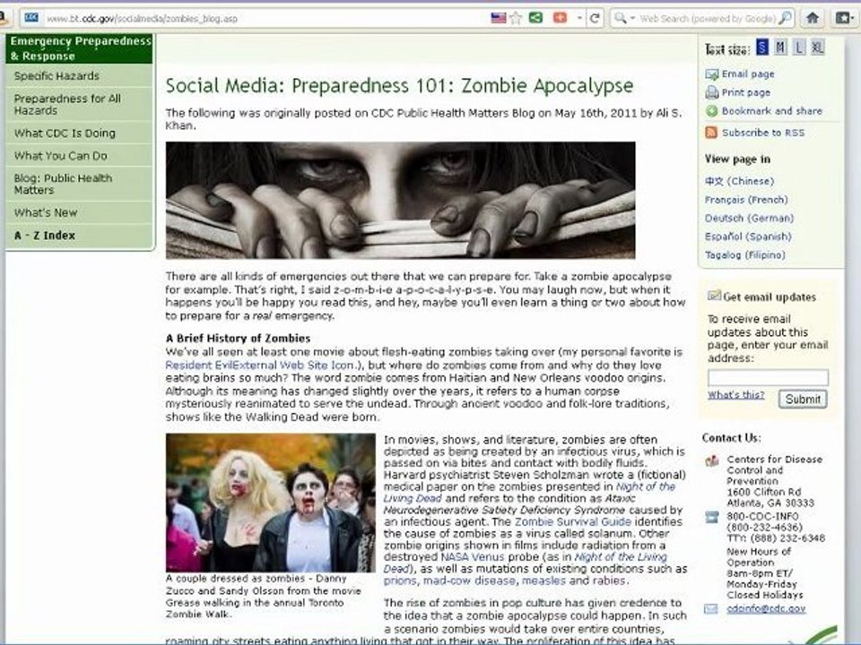This screenshot has width=861, height=645.
Task: Open the cdcinfo@cdc.gov email link
Action: pyautogui.click(x=766, y=608)
